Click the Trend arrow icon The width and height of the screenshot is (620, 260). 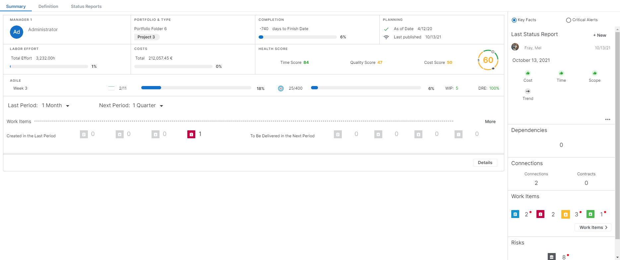point(528,91)
